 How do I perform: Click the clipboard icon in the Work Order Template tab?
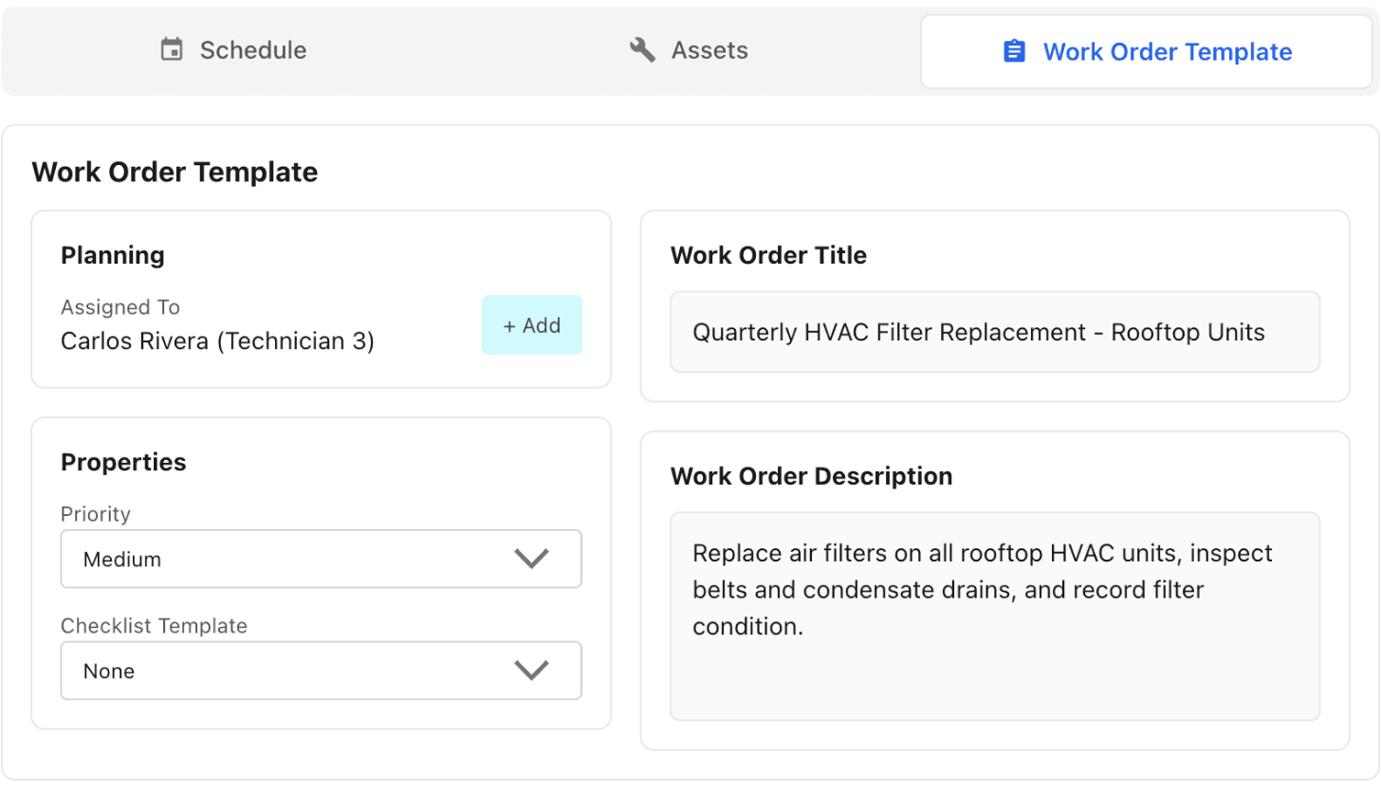[x=1014, y=51]
